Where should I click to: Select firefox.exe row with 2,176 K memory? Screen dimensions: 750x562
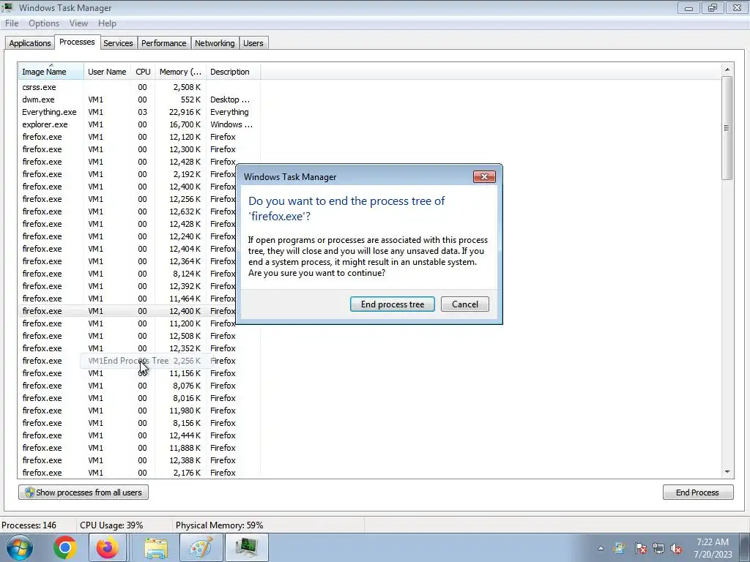[x=138, y=472]
